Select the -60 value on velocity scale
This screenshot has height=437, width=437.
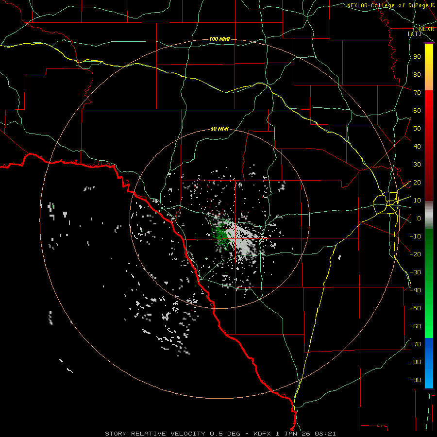click(x=415, y=326)
